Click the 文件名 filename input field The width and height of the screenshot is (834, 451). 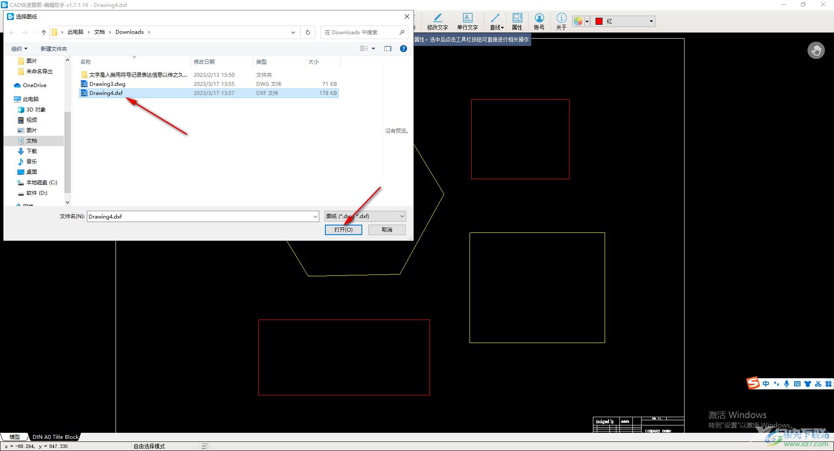199,216
